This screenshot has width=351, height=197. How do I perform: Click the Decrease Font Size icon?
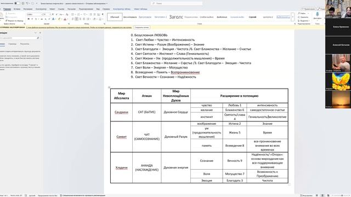pyautogui.click(x=56, y=14)
